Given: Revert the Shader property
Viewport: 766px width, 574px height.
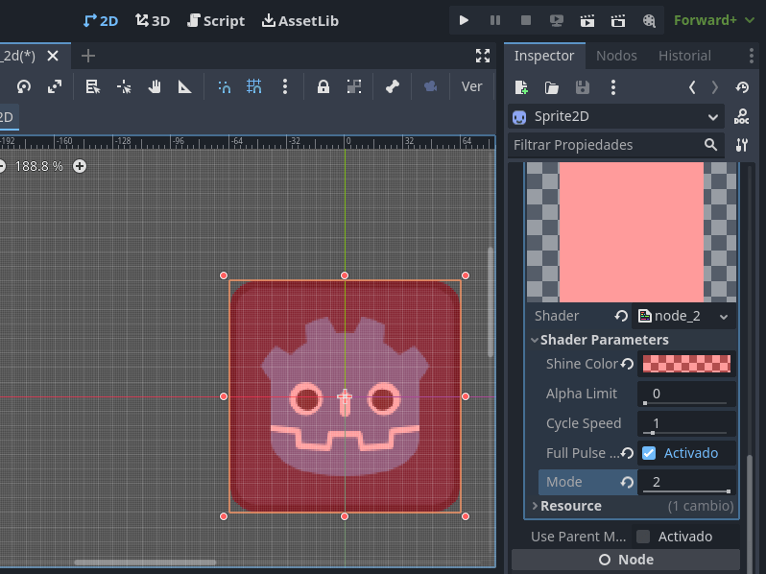Looking at the screenshot, I should pyautogui.click(x=621, y=316).
